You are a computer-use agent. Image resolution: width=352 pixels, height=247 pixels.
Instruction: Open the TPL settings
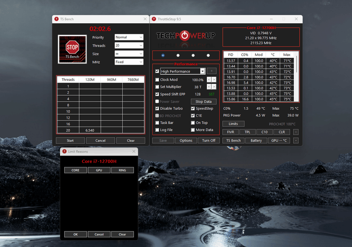click(247, 132)
